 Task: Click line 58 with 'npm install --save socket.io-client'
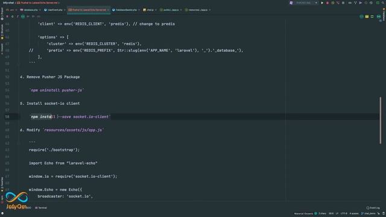pos(70,116)
